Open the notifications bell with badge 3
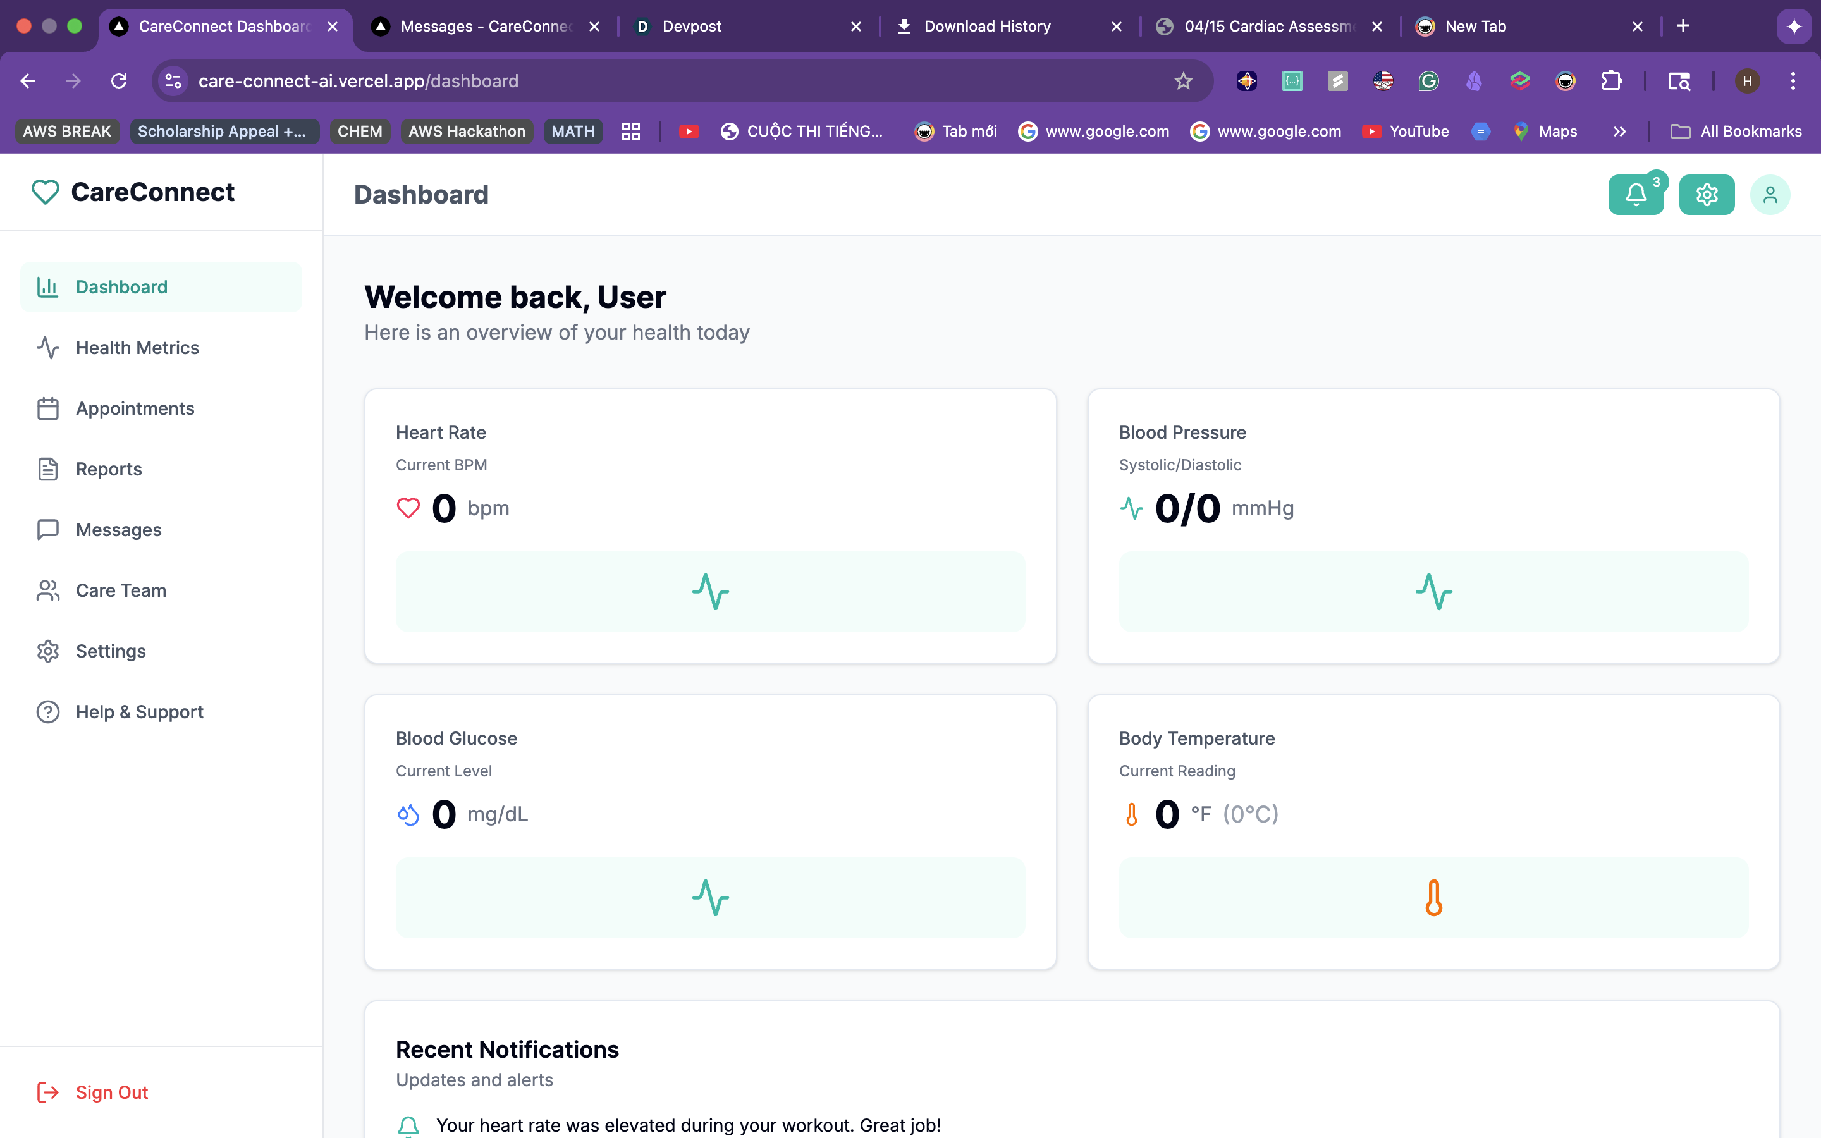The width and height of the screenshot is (1821, 1138). (1635, 195)
